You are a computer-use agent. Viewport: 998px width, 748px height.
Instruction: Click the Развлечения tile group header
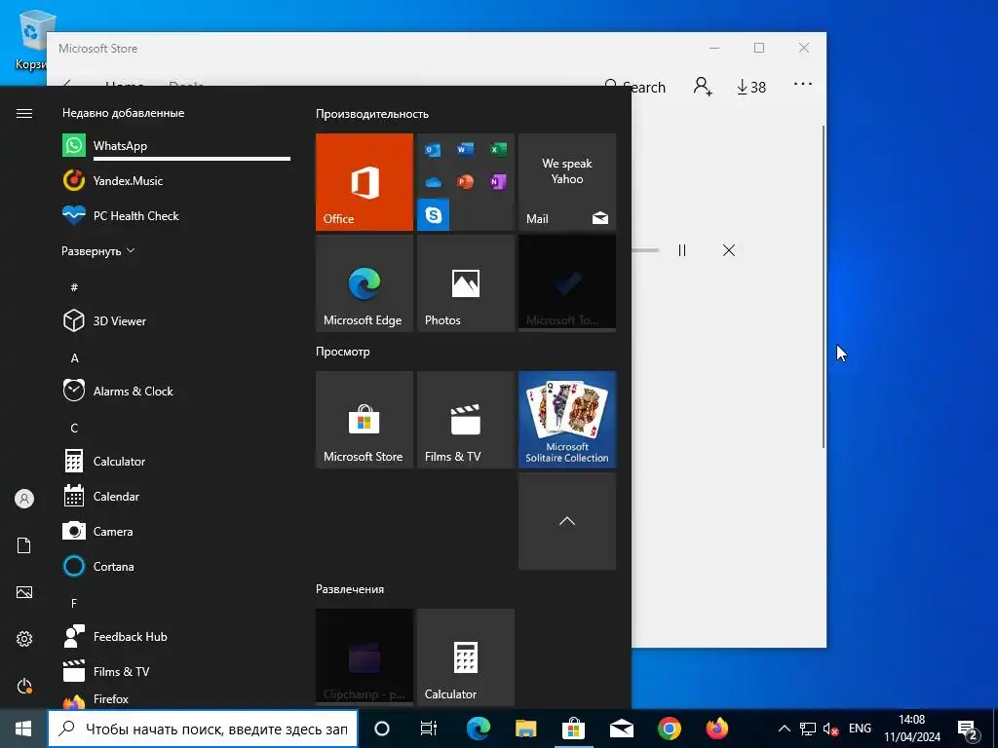pyautogui.click(x=350, y=589)
